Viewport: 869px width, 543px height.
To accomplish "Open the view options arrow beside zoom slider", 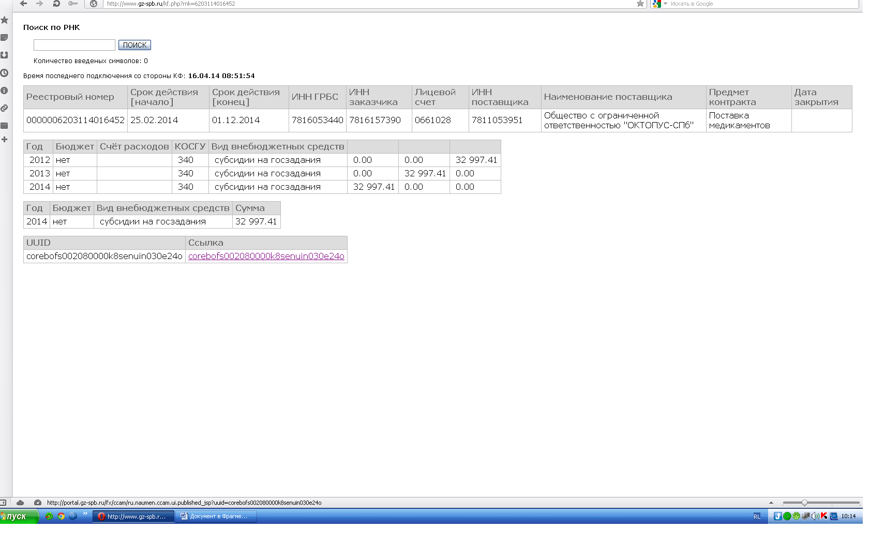I will pyautogui.click(x=771, y=503).
